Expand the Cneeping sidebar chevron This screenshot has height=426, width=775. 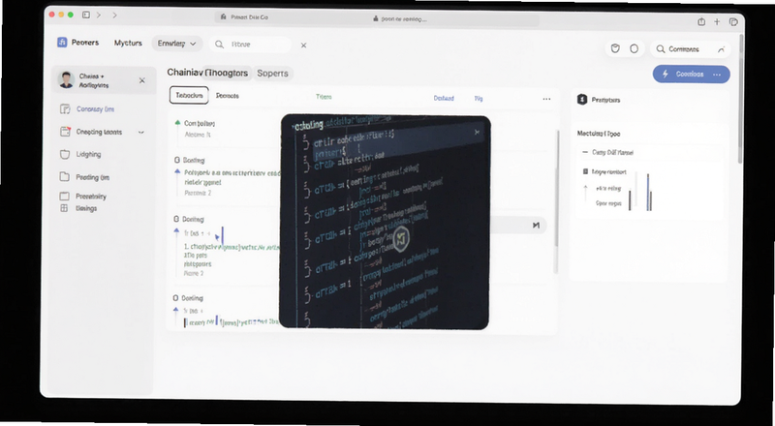[141, 133]
